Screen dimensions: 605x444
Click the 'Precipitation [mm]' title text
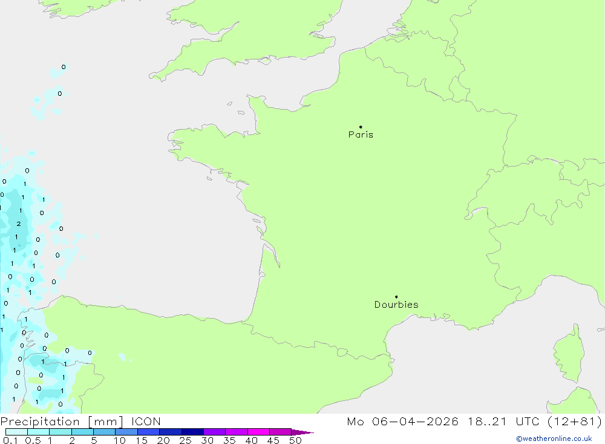62,422
